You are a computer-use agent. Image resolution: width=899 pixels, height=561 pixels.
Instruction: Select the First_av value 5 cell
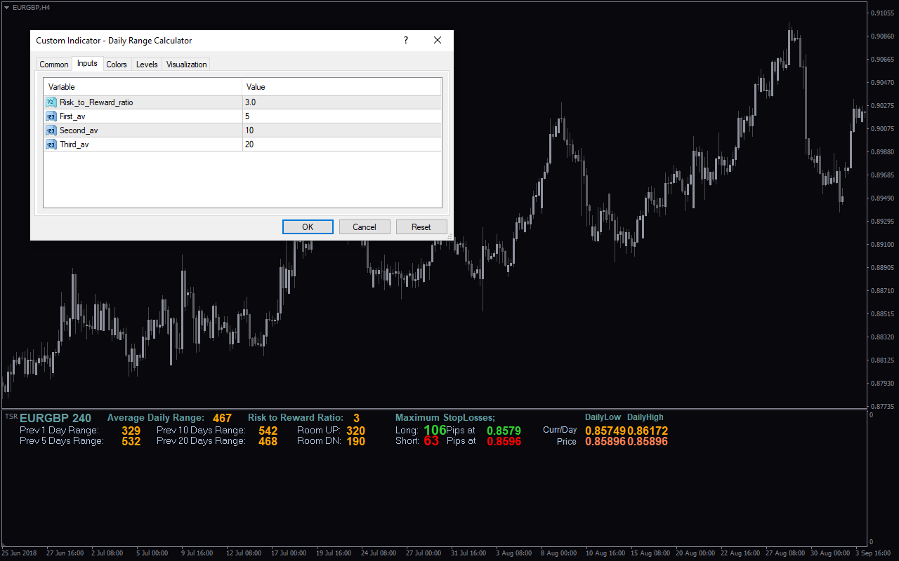pyautogui.click(x=341, y=116)
